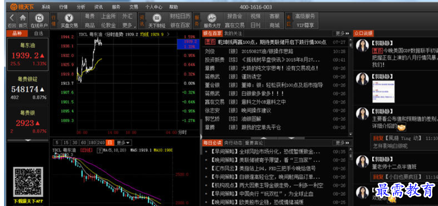The image size is (438, 206).
Task: Switch to 我的关注 tab
Action: pyautogui.click(x=233, y=33)
